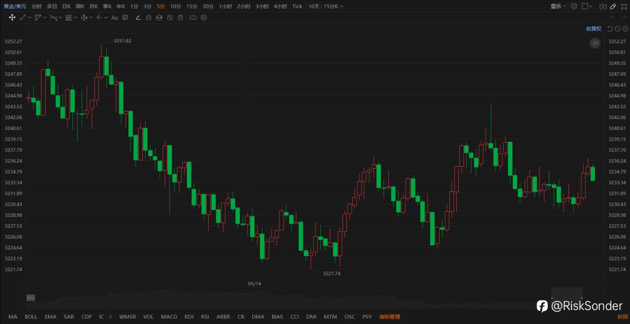This screenshot has width=630, height=324.
Task: Select the eraser pencil tool
Action: tap(138, 18)
